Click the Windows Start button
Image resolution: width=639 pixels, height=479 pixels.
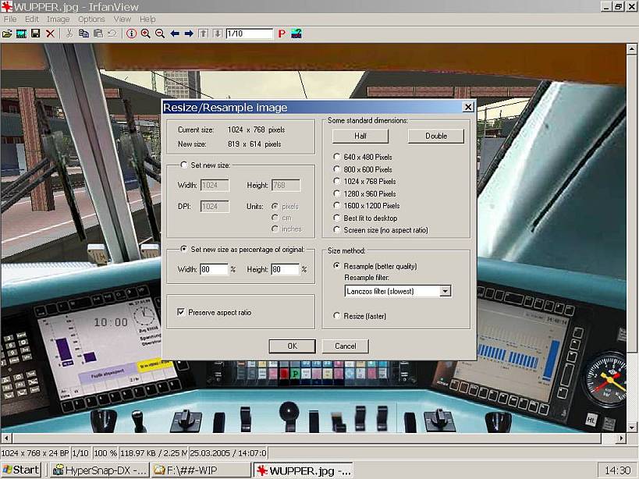tap(21, 470)
